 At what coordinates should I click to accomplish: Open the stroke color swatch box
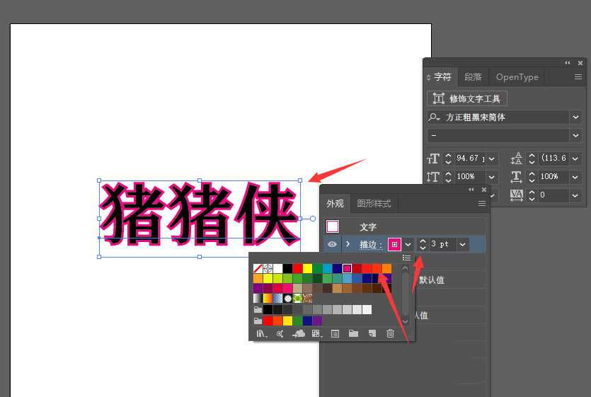coord(395,244)
